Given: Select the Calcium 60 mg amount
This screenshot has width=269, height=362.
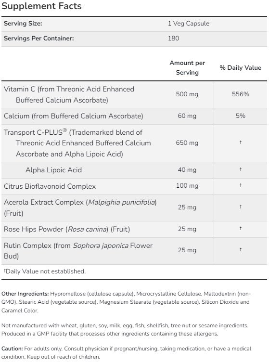Looking at the screenshot, I should pyautogui.click(x=187, y=116).
